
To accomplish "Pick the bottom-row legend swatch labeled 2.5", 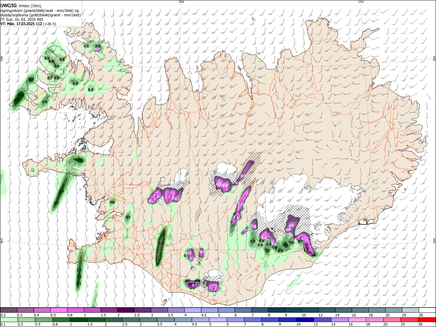I will (131, 320).
